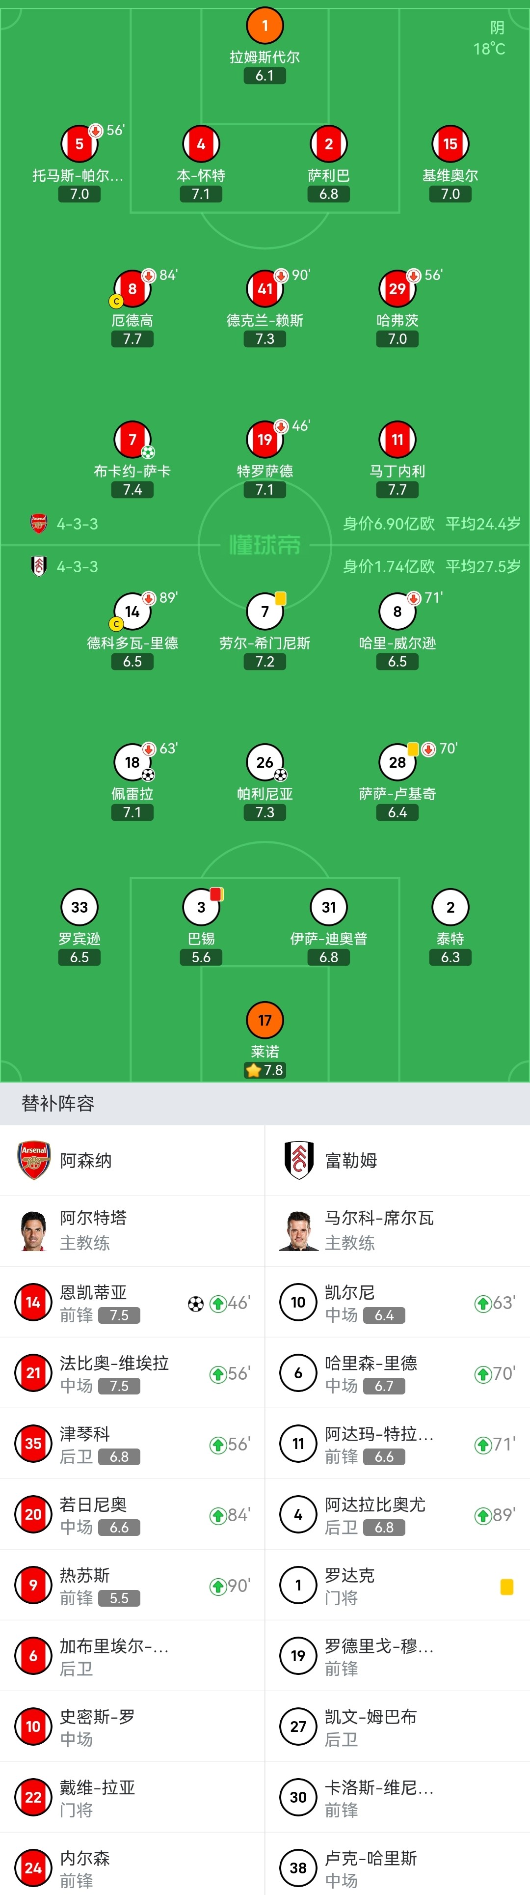Tap 帕利尼亚 number 26 jersey circle
The height and width of the screenshot is (1895, 530).
tap(265, 763)
